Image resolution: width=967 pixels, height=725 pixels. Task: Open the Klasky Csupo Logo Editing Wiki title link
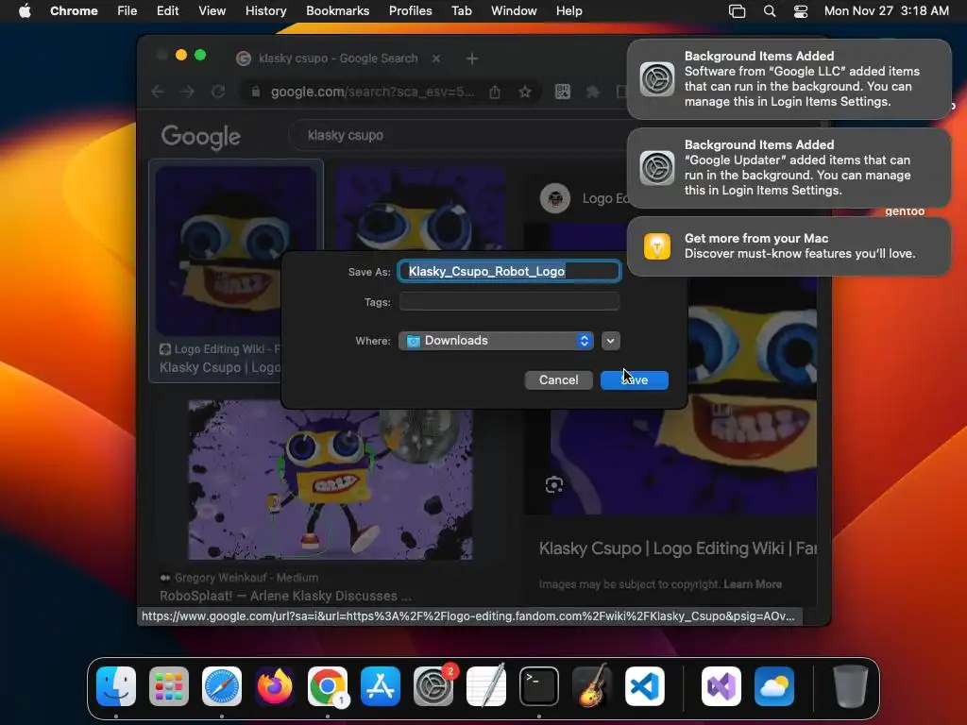(678, 548)
